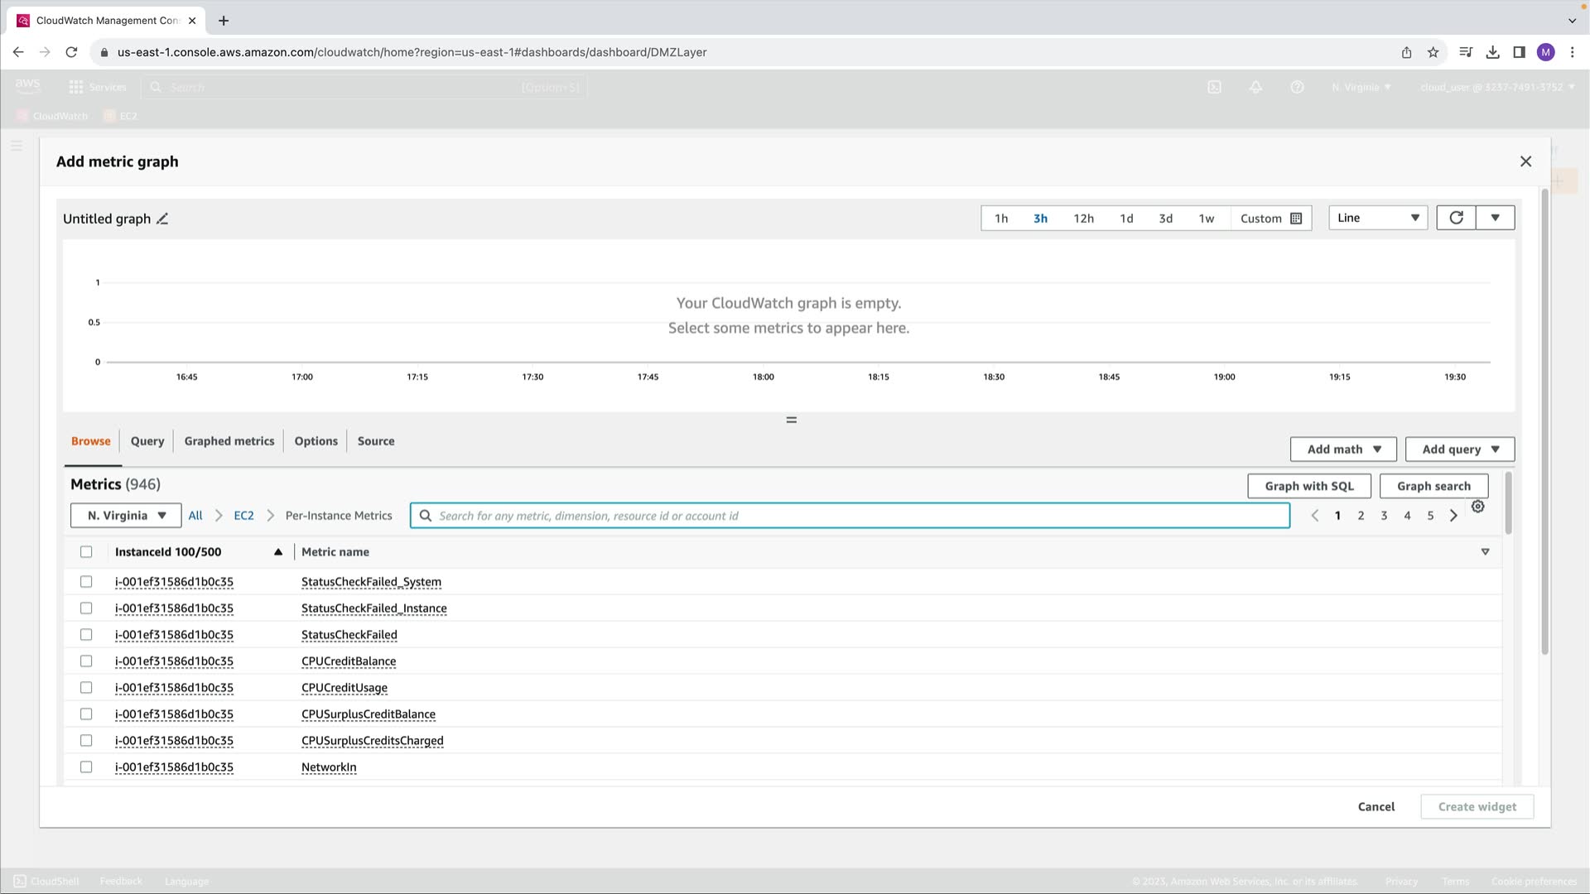Go to the next metrics page arrow
Screen dimensions: 1590x894
(1453, 516)
